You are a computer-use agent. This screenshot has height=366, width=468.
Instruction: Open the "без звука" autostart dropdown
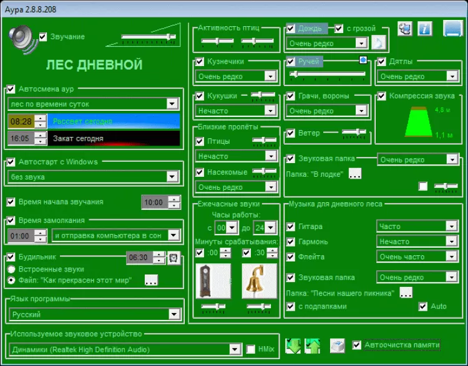point(94,177)
